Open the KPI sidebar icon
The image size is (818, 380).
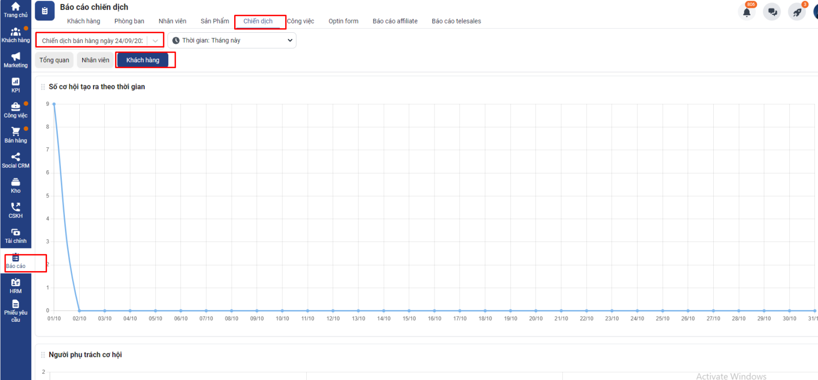pyautogui.click(x=15, y=85)
